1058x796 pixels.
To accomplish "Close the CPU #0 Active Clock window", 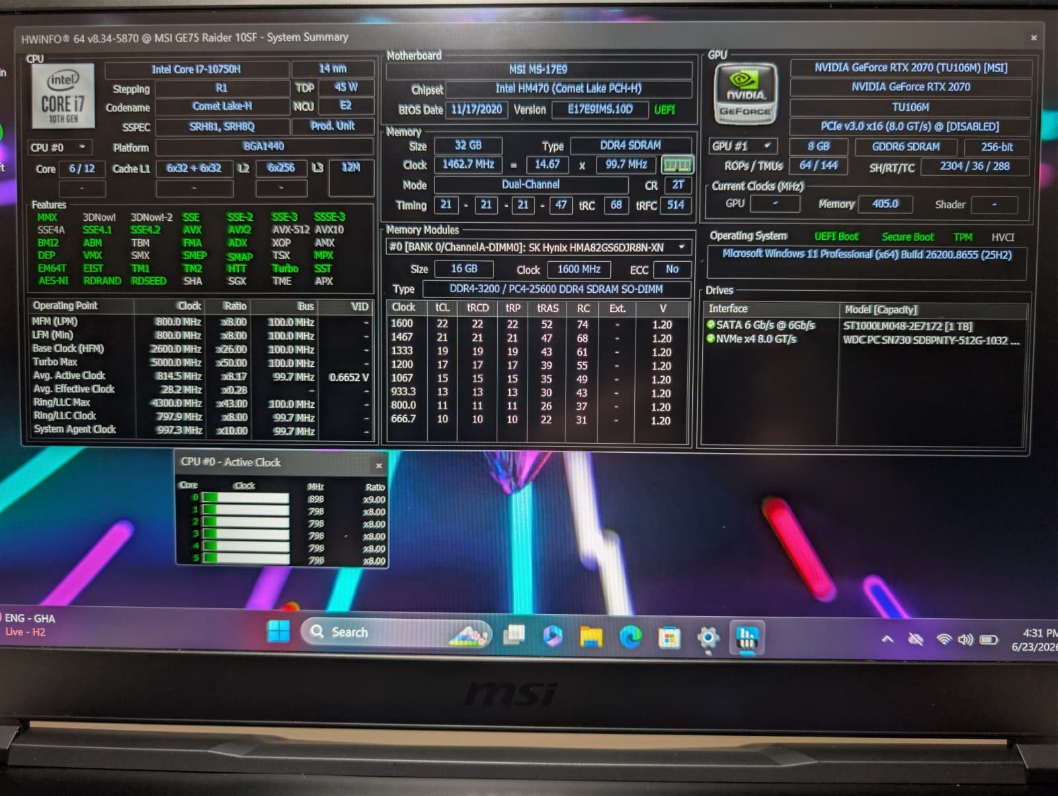I will [x=379, y=465].
